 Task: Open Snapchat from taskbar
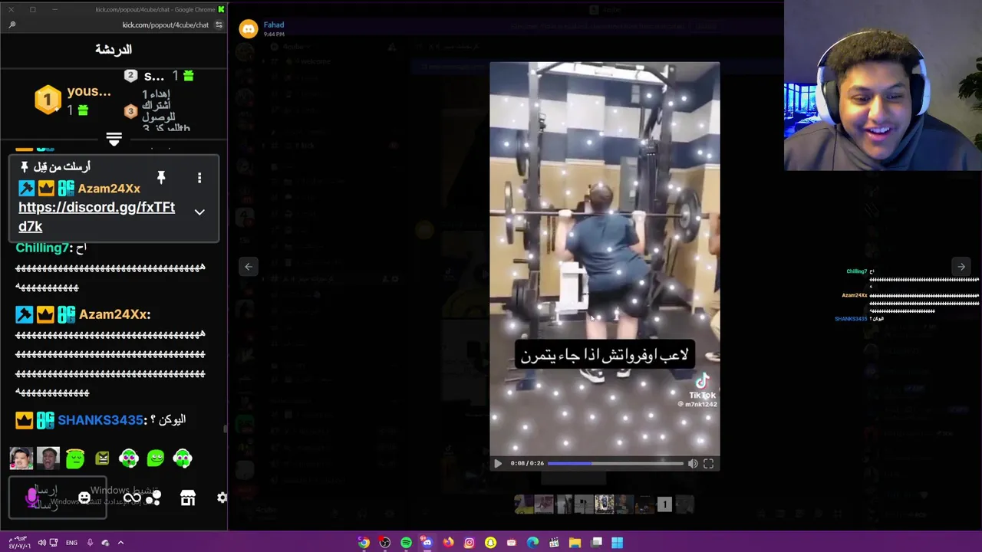[490, 543]
